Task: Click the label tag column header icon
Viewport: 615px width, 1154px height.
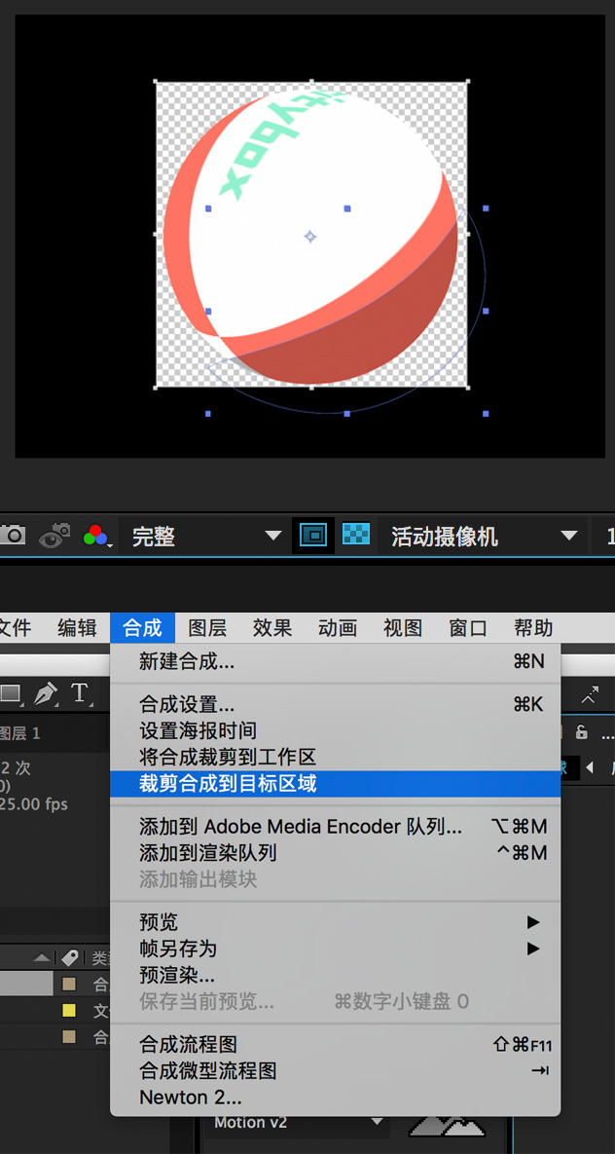Action: [x=69, y=957]
